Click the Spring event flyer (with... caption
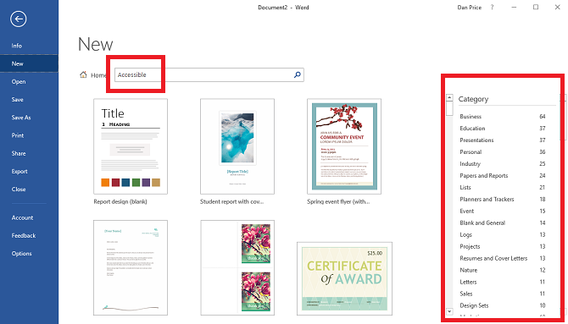Viewport: 568px width, 324px height. [338, 202]
